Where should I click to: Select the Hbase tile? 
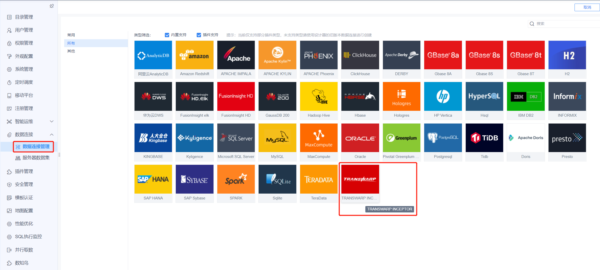(x=360, y=101)
